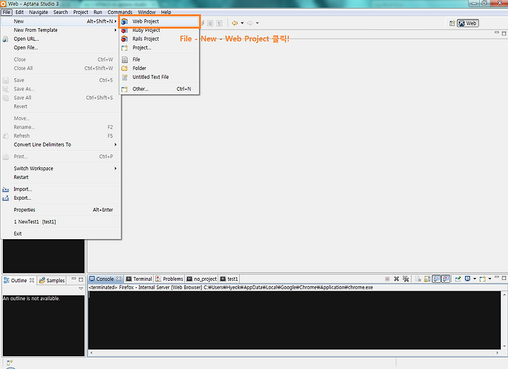Create new File from submenu
The height and width of the screenshot is (369, 508).
click(159, 59)
